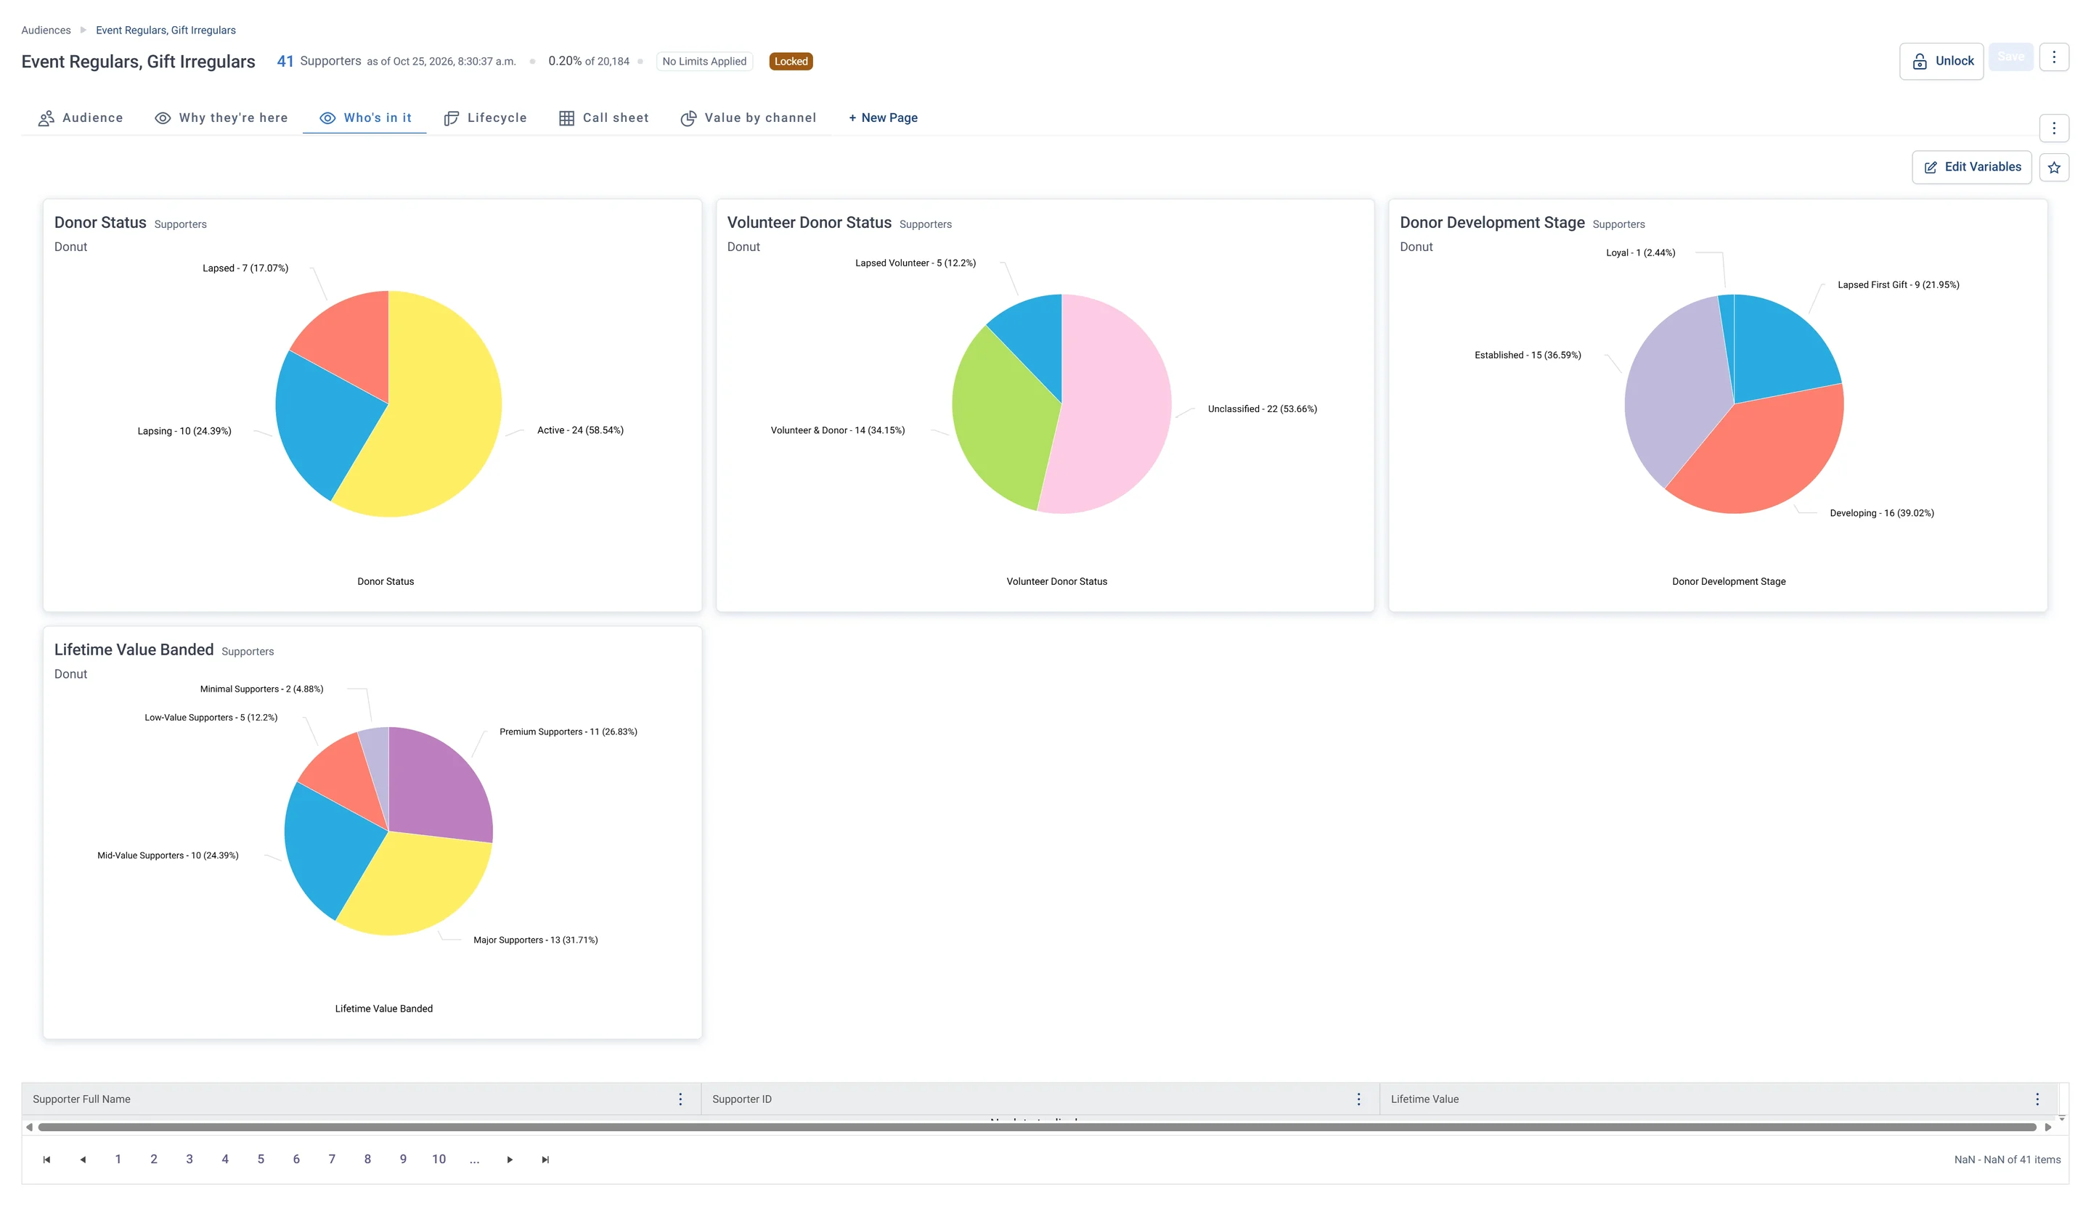Click Event Regulars, Gift Irregulars breadcrumb
The height and width of the screenshot is (1206, 2091).
pyautogui.click(x=166, y=30)
